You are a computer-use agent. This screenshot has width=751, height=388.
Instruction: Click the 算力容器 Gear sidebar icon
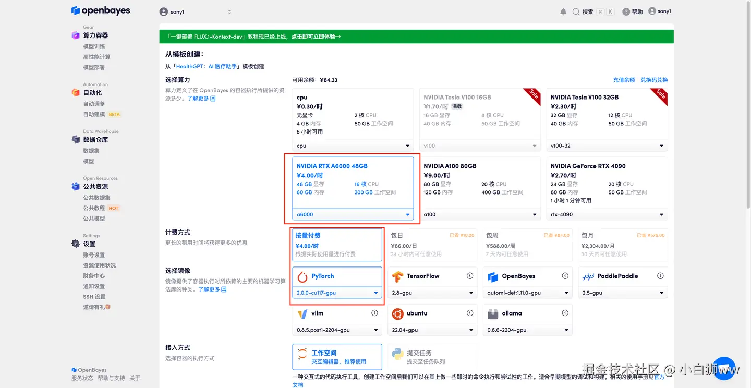pos(76,35)
